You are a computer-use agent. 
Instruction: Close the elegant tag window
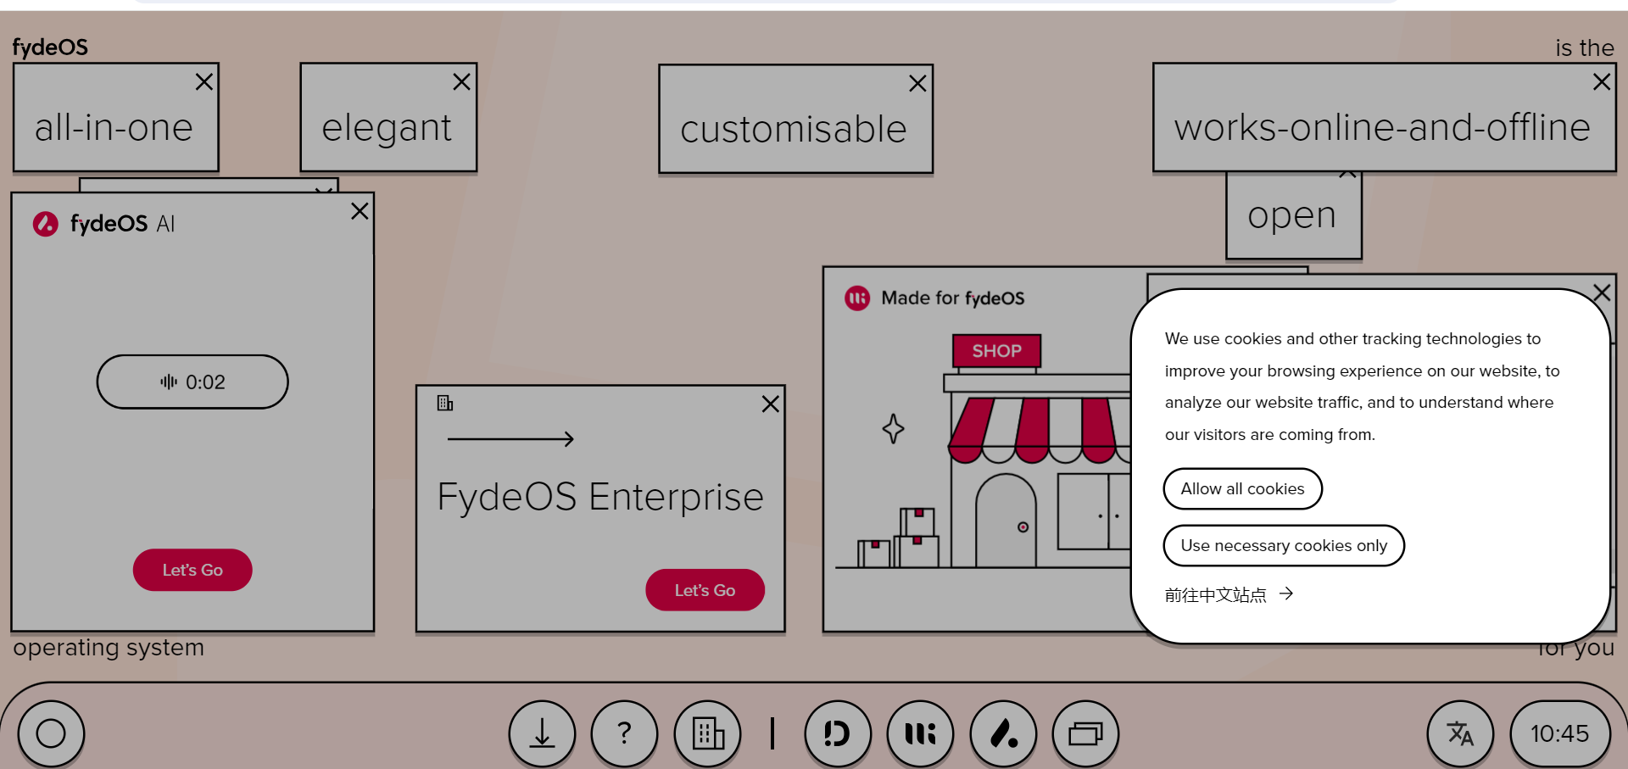tap(461, 82)
